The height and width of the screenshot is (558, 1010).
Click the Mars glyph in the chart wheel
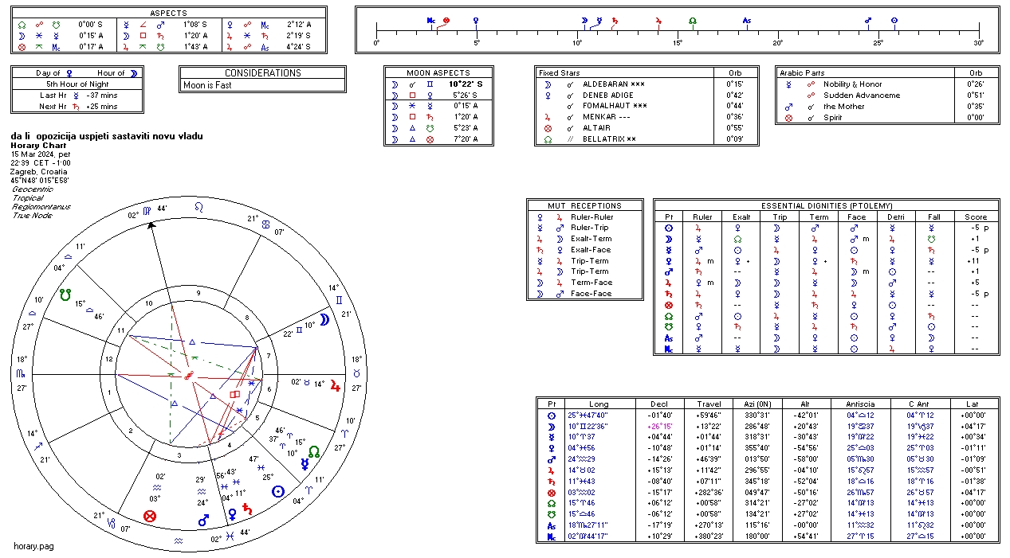click(203, 520)
